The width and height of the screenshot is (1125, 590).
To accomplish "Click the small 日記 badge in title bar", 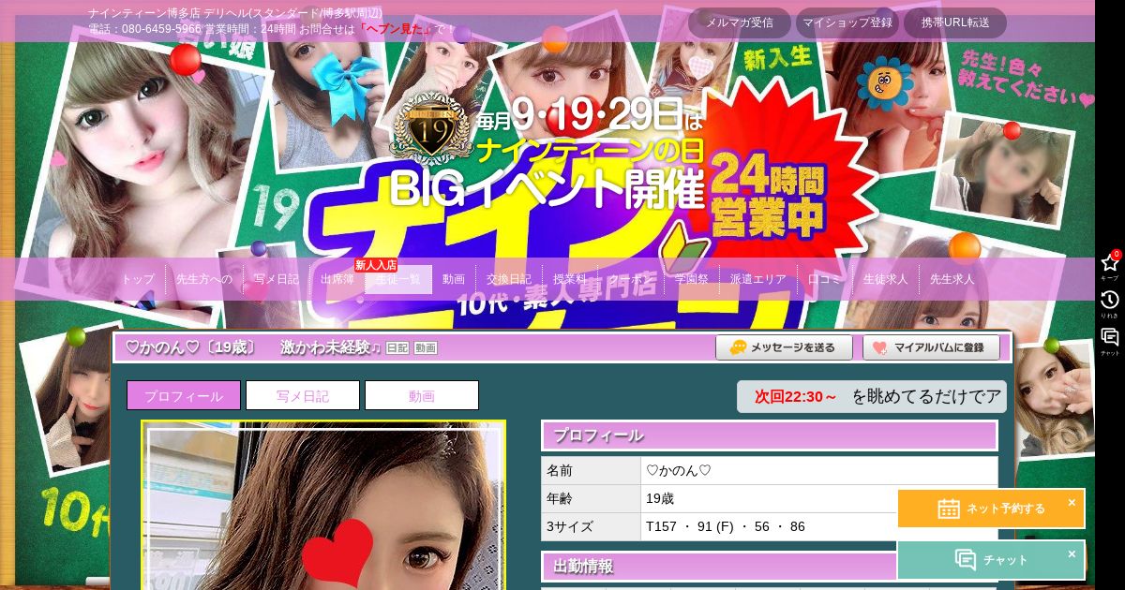I will tap(397, 348).
